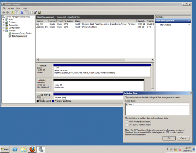Open the View menu
The height and width of the screenshot is (153, 196).
18,8
